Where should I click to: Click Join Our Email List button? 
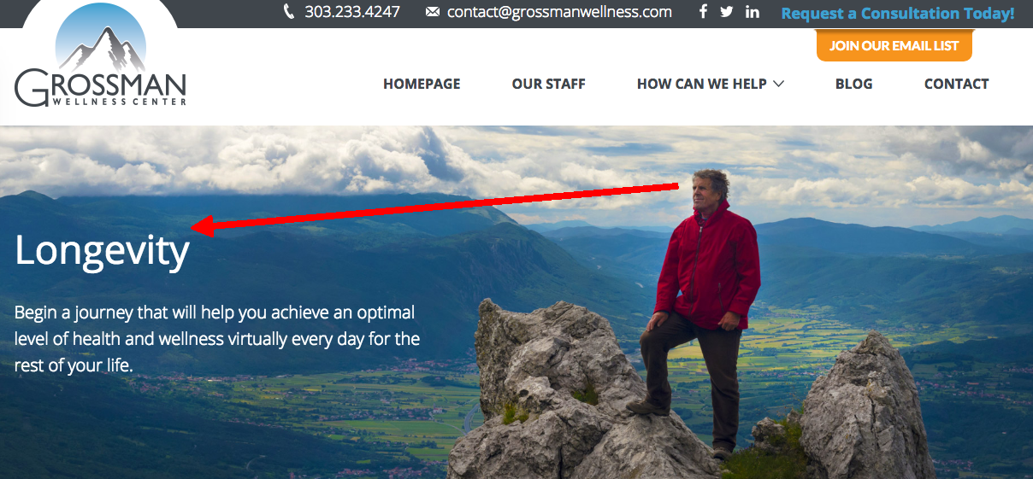point(894,45)
